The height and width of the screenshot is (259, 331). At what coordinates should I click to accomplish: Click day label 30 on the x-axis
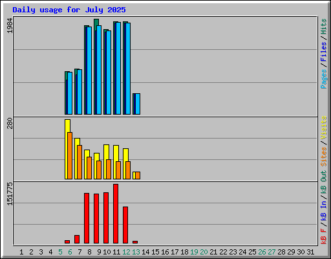[301, 252]
